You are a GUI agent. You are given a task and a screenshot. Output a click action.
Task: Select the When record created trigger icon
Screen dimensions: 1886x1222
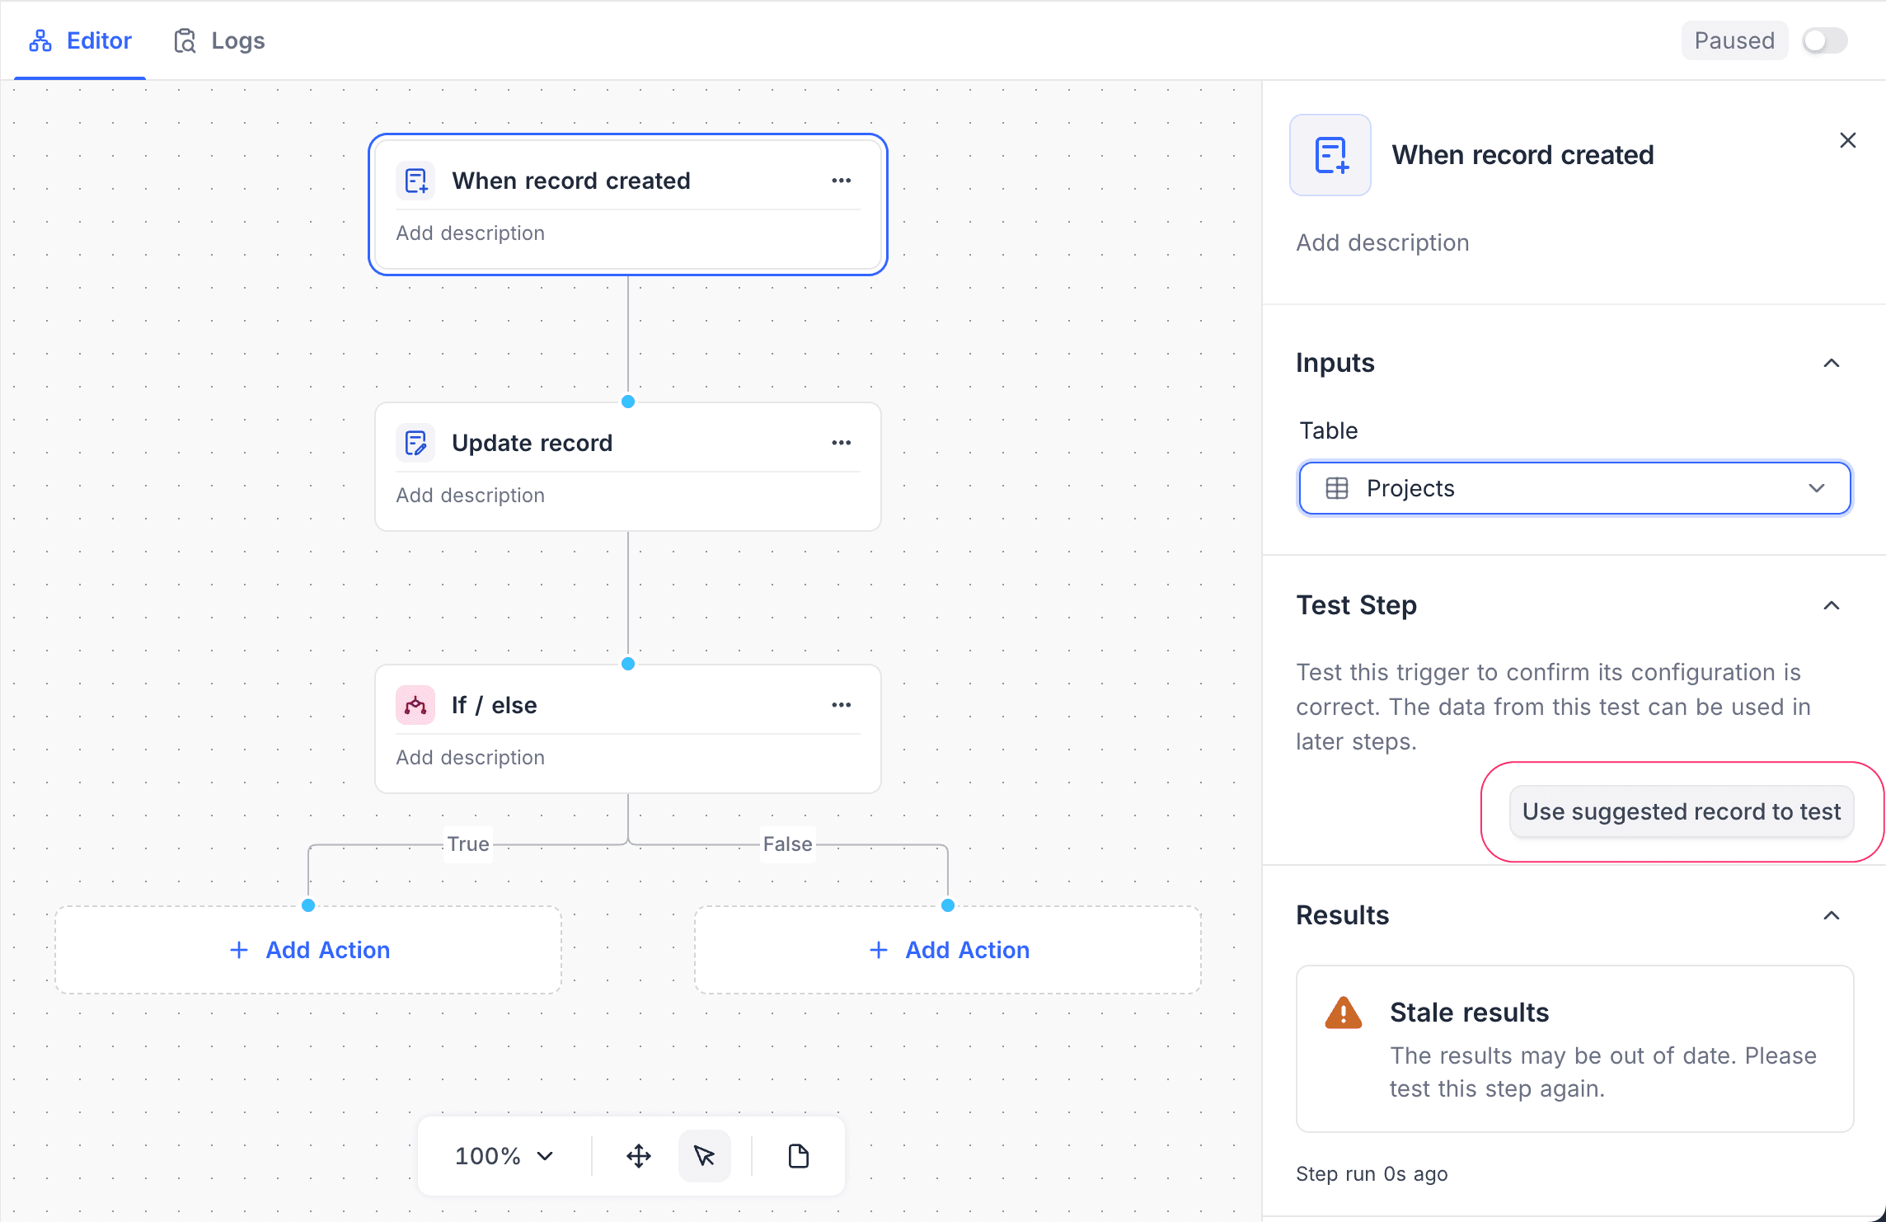(x=416, y=180)
